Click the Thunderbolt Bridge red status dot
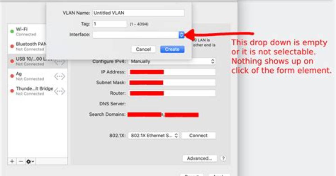 point(12,91)
